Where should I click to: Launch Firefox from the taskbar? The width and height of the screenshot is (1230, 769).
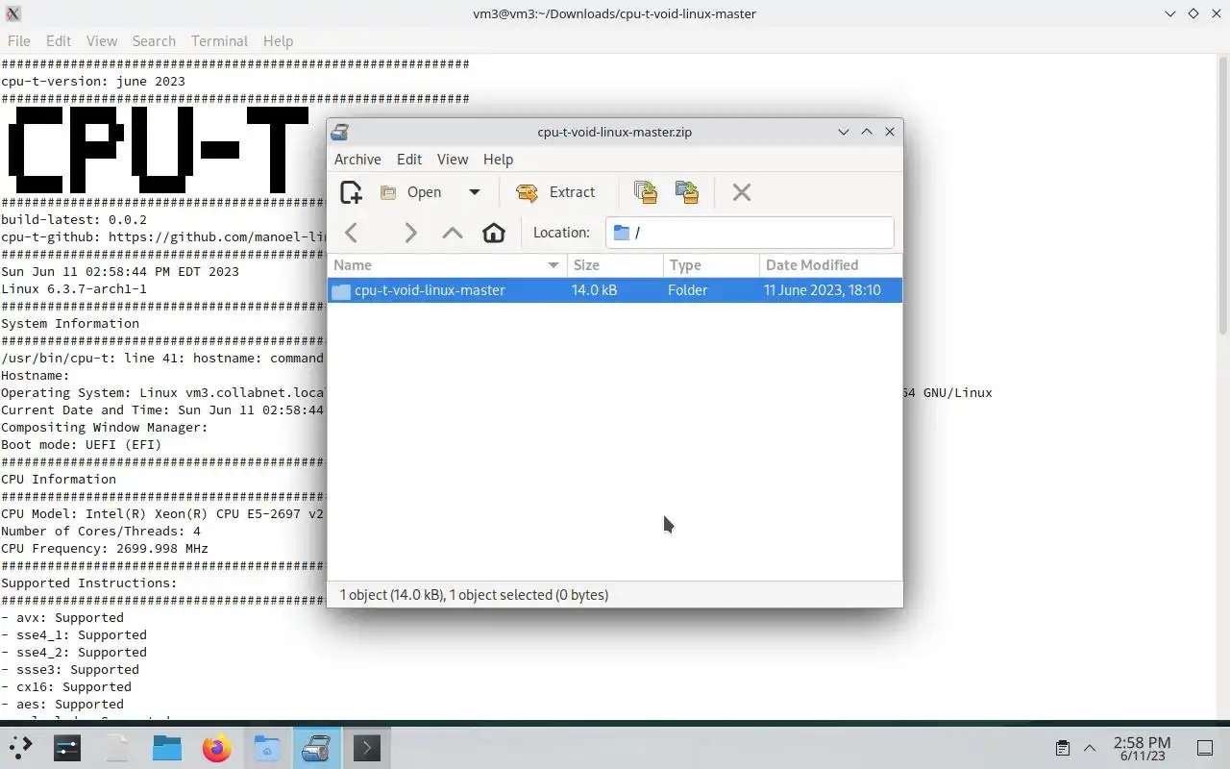(217, 748)
